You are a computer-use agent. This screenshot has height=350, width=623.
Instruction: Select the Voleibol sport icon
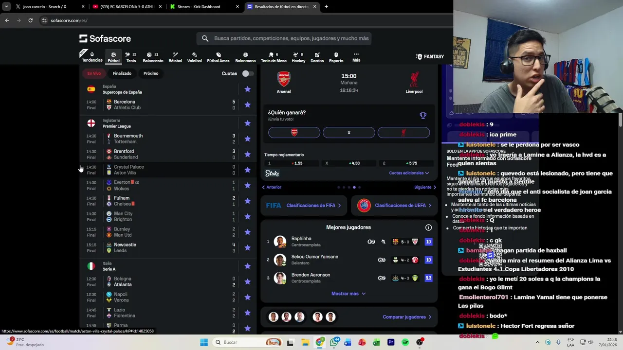point(195,57)
